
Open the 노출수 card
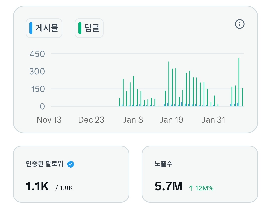tap(200, 174)
